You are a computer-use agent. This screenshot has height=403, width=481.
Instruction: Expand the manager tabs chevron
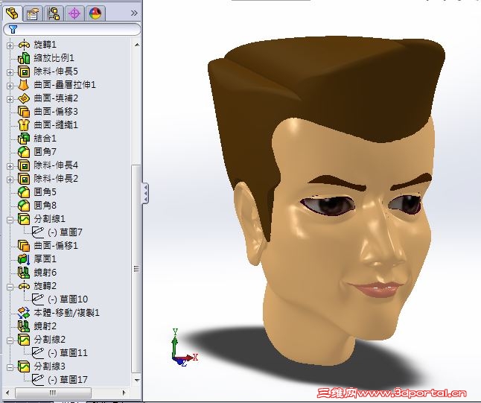click(x=134, y=13)
